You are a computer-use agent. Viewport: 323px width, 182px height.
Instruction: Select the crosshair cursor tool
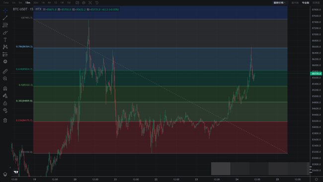(x=5, y=10)
